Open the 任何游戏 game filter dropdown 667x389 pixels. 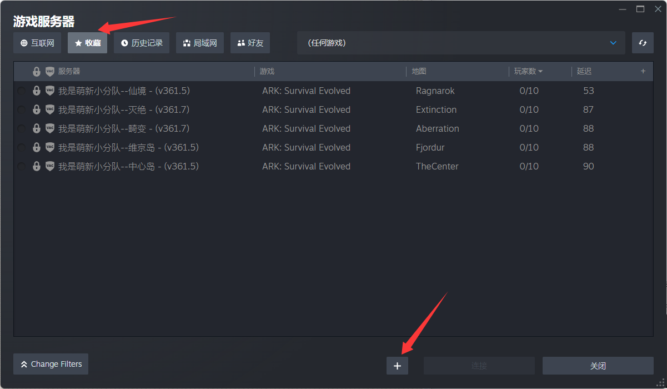tap(460, 43)
